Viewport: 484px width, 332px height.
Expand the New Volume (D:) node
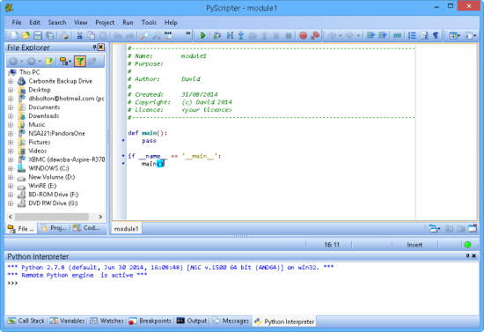pyautogui.click(x=11, y=177)
